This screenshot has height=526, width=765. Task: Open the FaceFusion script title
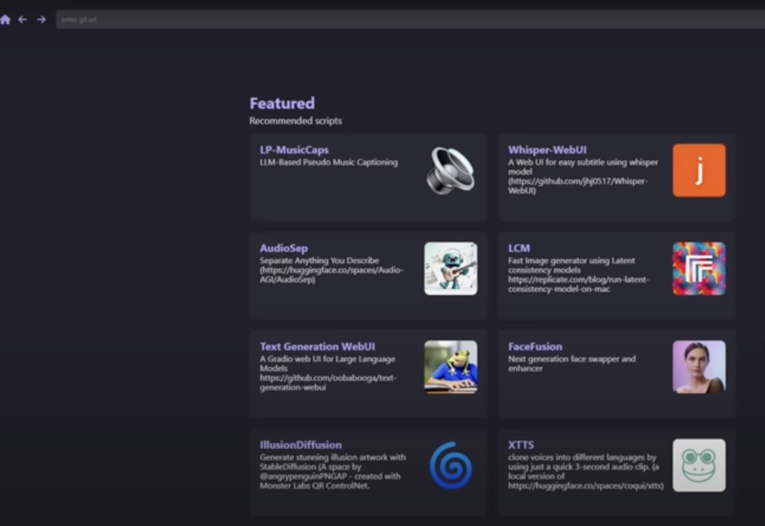click(535, 347)
